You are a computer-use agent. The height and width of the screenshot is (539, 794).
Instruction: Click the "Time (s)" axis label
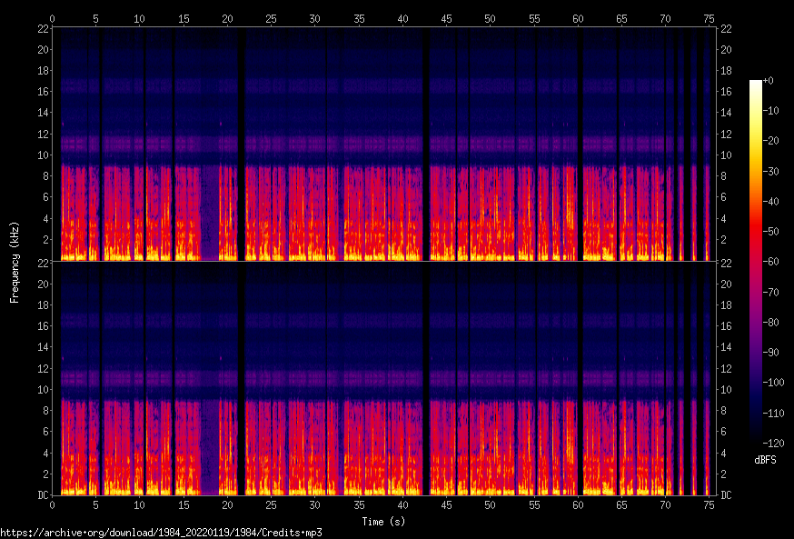tap(382, 522)
